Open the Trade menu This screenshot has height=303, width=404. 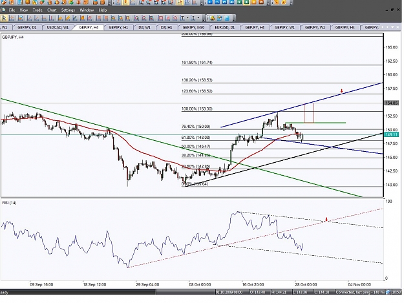pos(37,10)
